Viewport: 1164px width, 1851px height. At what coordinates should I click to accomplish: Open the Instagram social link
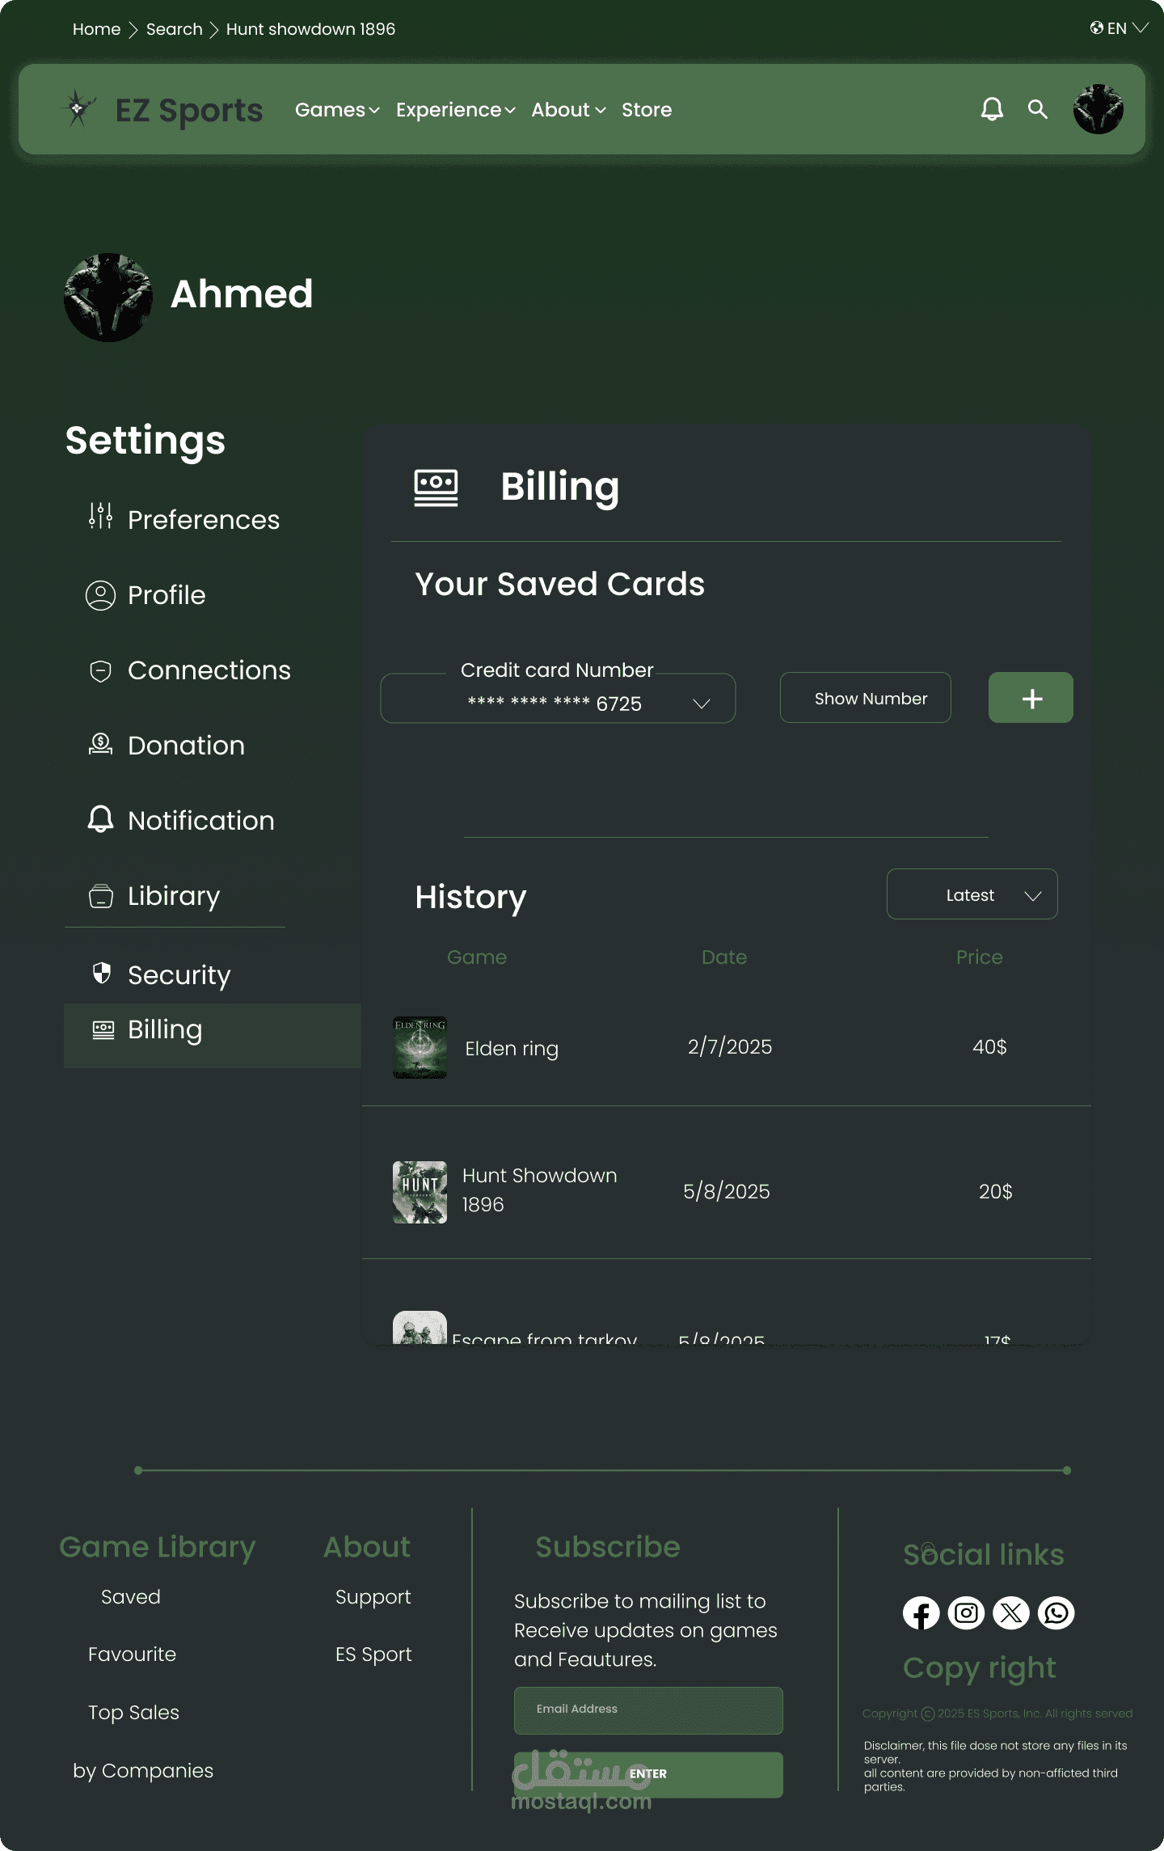pyautogui.click(x=966, y=1613)
